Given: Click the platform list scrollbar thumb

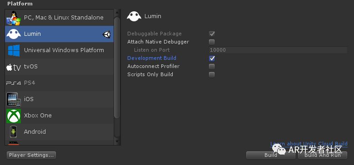Looking at the screenshot, I should pyautogui.click(x=117, y=68).
